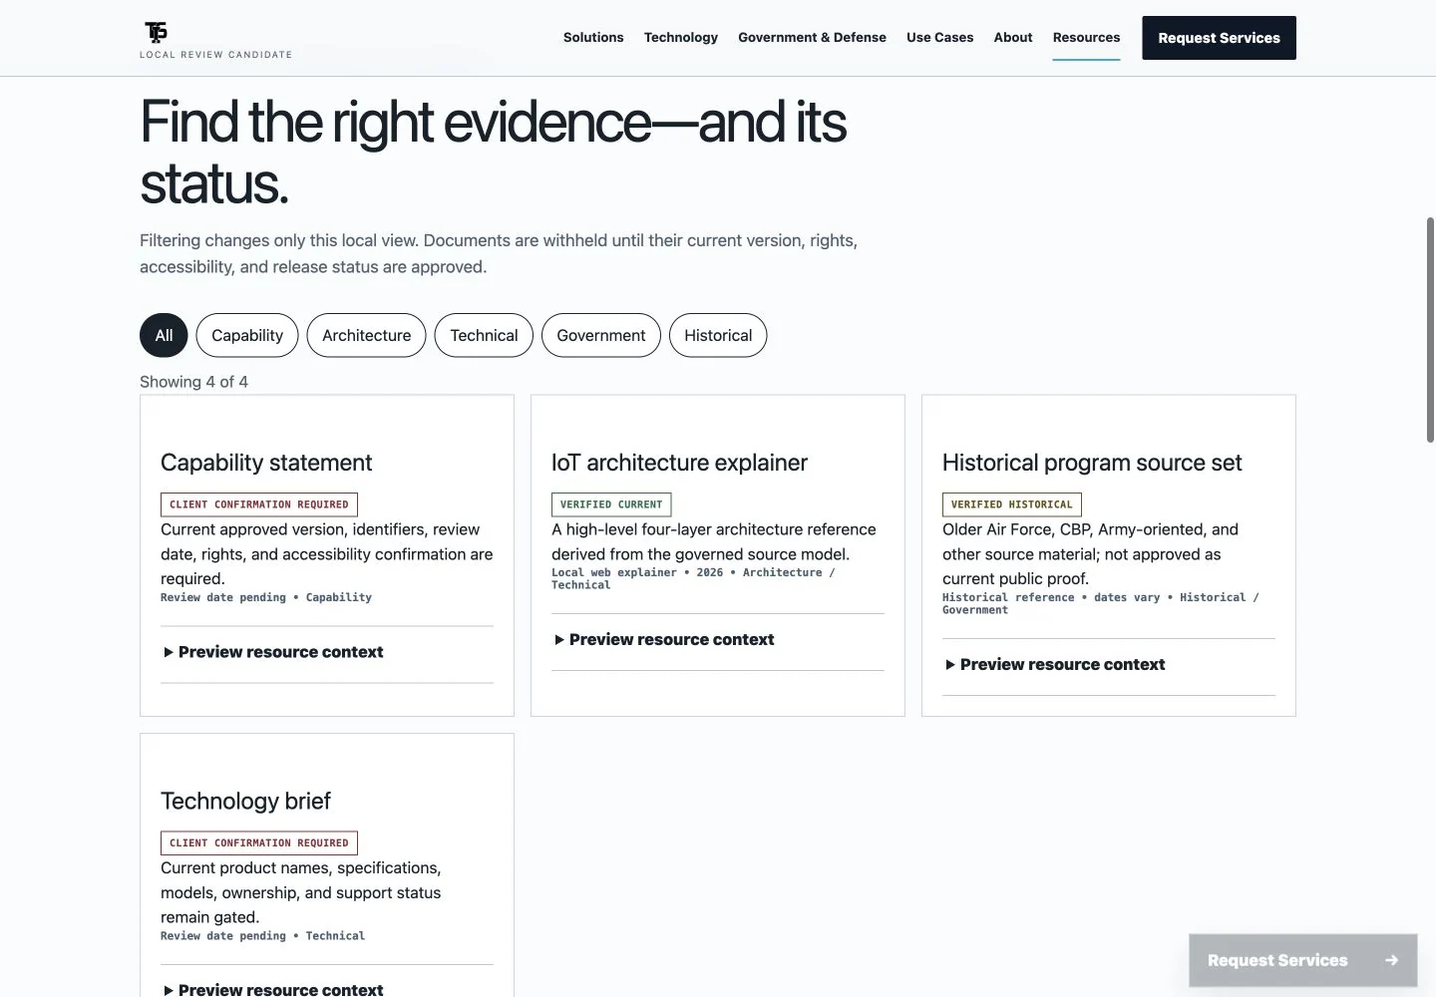
Task: Toggle the Technical filter pill
Action: [x=484, y=335]
